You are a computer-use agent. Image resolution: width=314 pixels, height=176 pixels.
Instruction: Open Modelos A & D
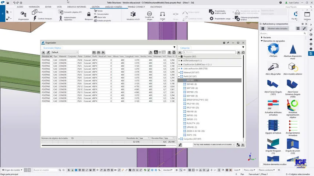click(133, 15)
